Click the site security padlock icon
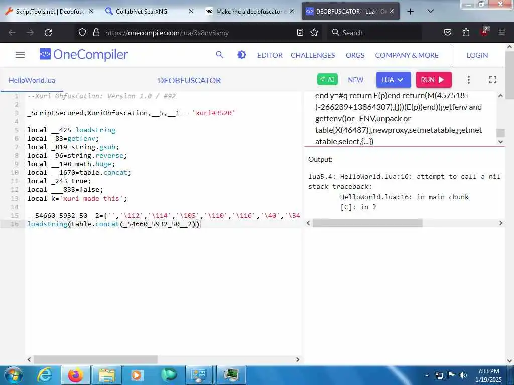The image size is (514, 385). point(96,33)
